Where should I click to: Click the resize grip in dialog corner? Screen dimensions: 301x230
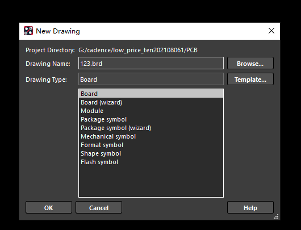[x=276, y=216]
